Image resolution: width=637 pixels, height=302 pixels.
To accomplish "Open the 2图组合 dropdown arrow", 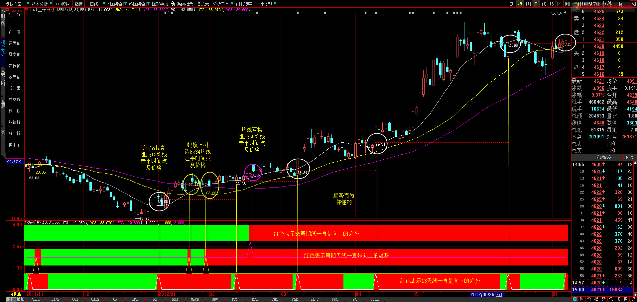I will (x=125, y=4).
